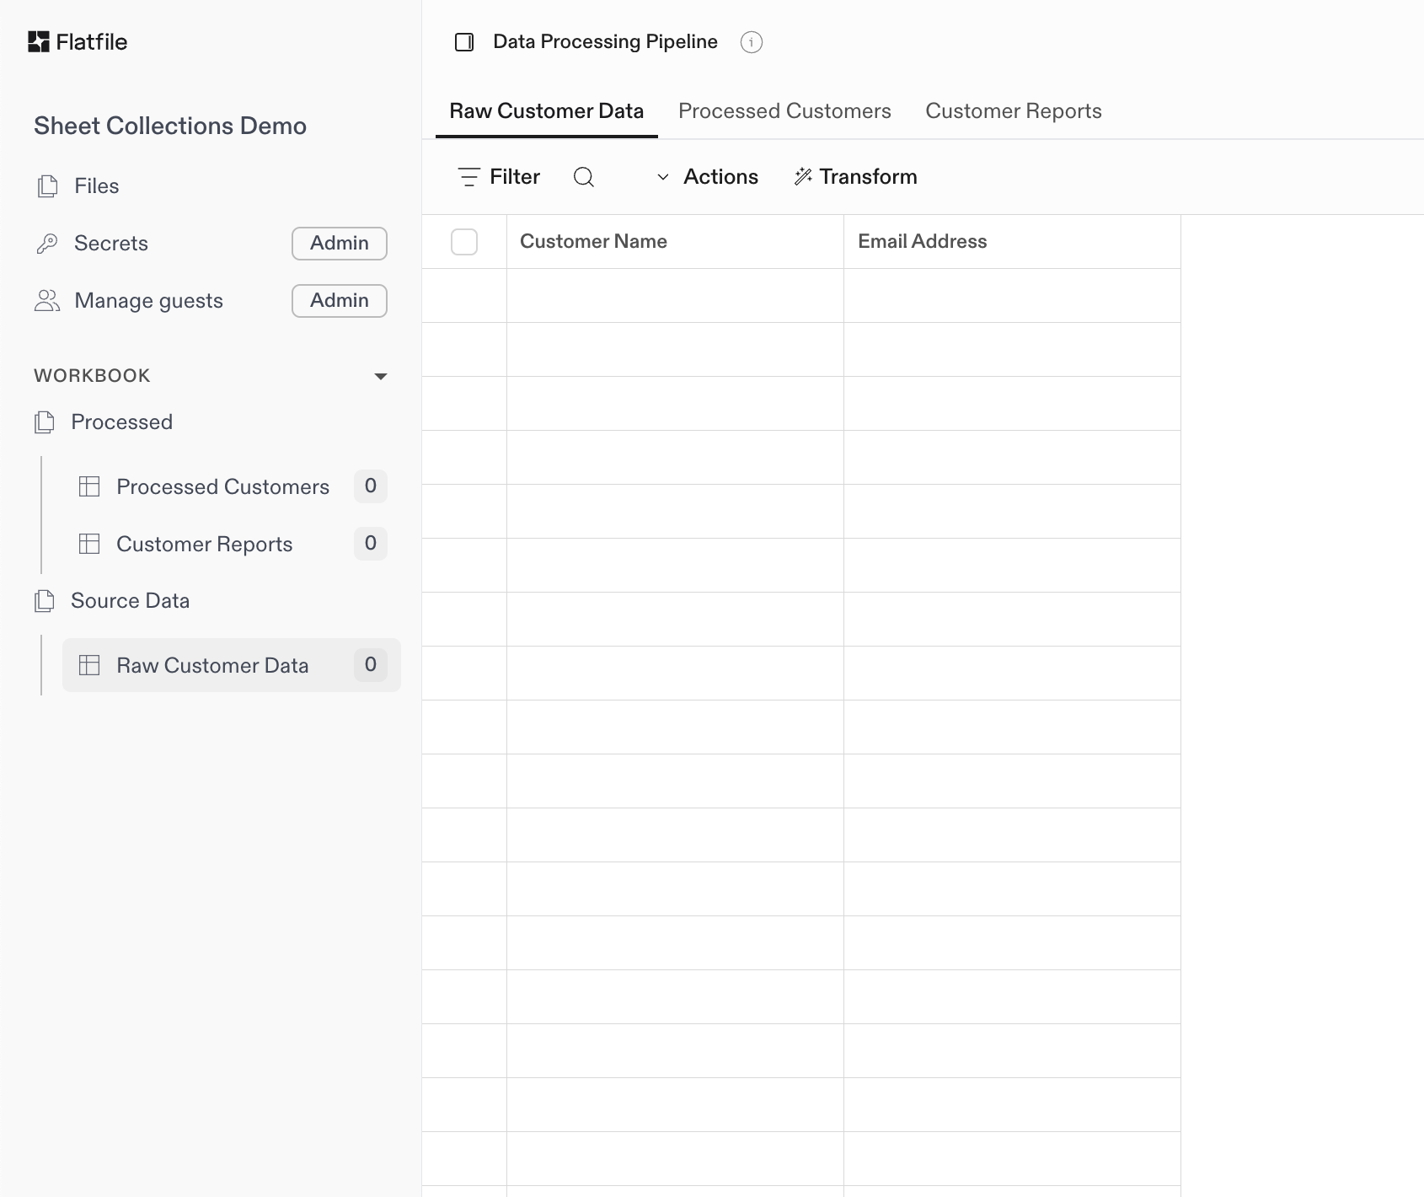Click the Source Data document icon

point(45,601)
